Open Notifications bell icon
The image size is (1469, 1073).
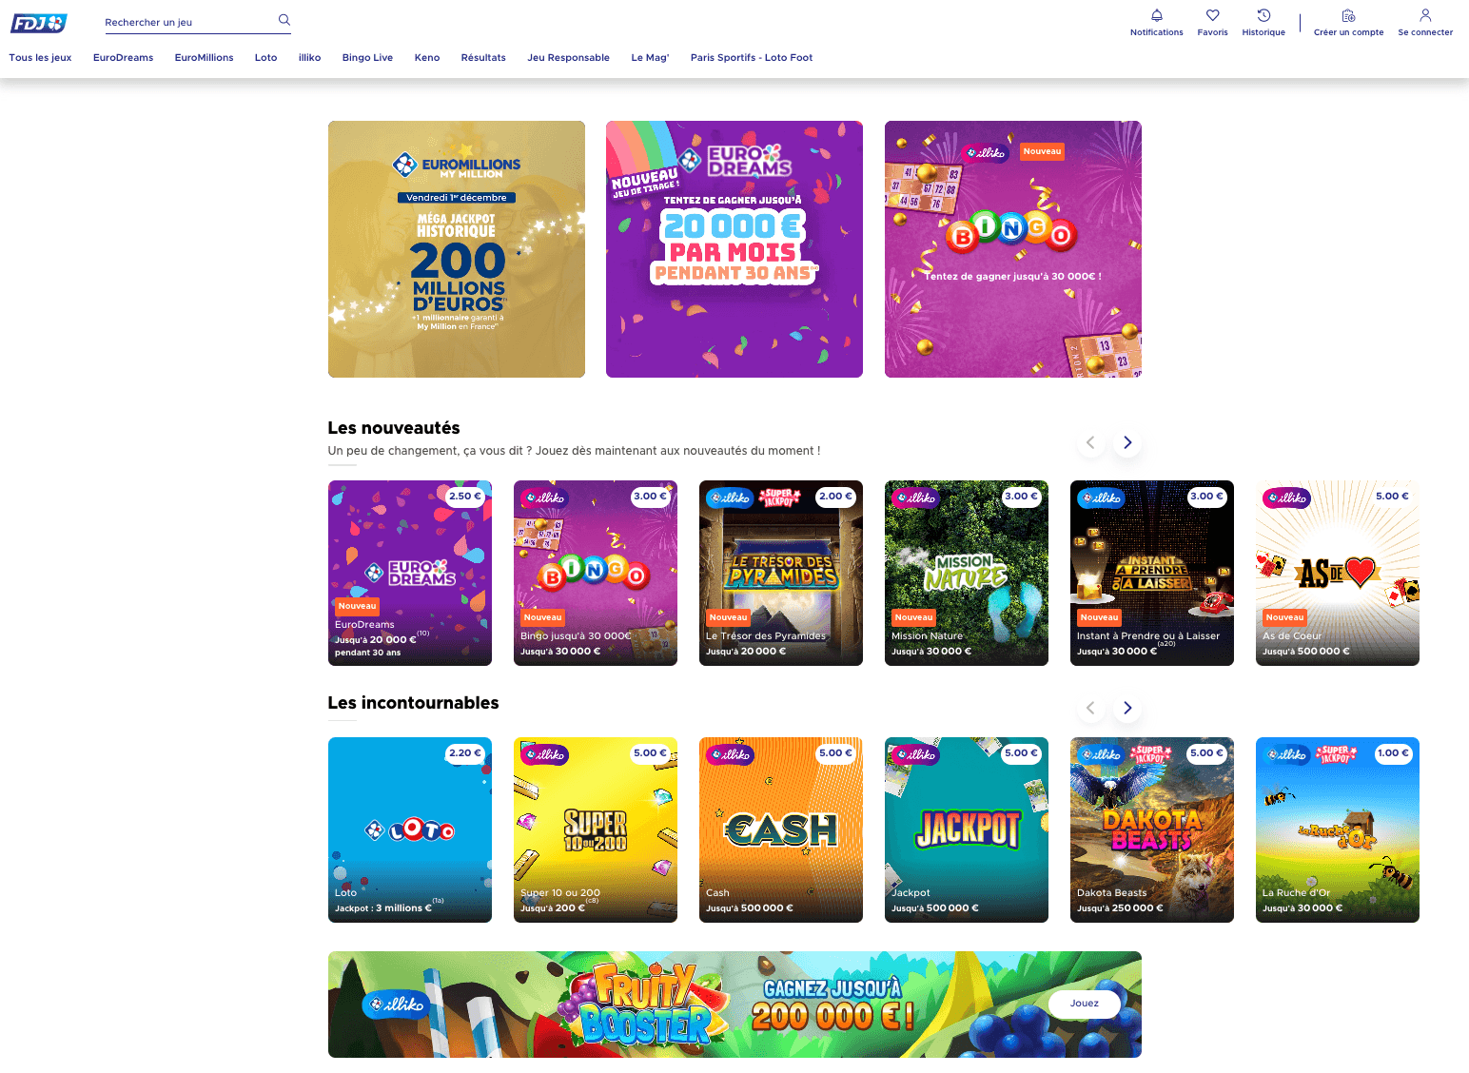(x=1157, y=15)
